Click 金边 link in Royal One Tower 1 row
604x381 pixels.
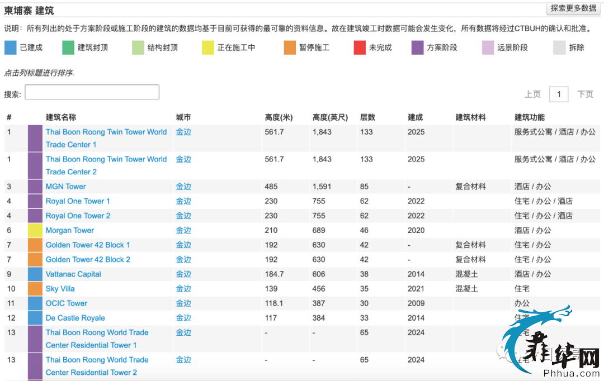tap(183, 201)
